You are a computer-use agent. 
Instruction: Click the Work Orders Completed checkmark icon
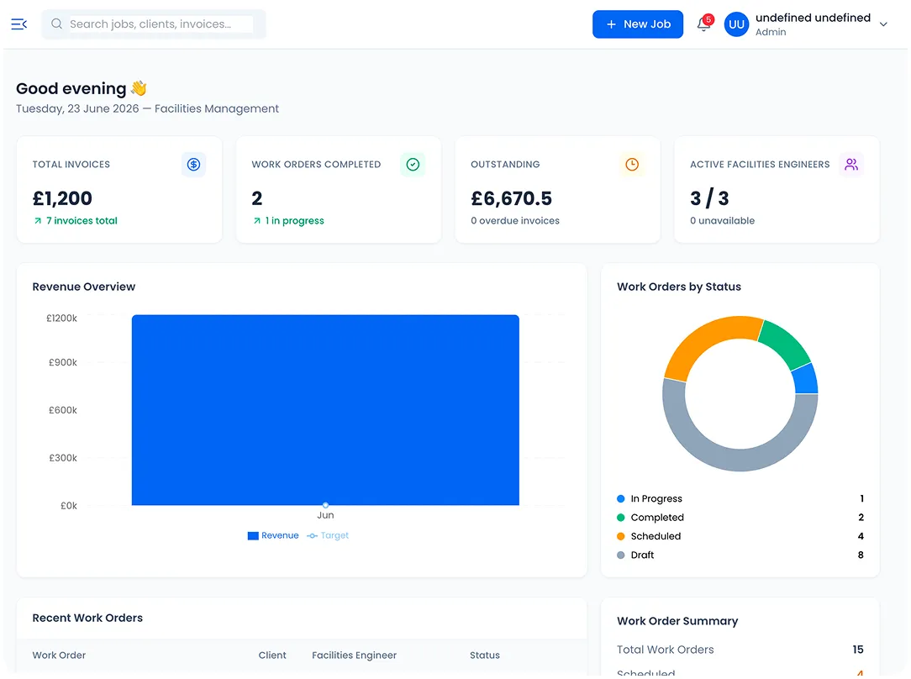pos(413,165)
